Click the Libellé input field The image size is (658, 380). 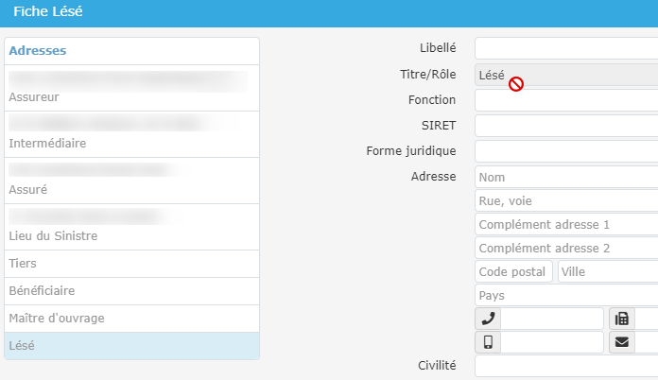pyautogui.click(x=565, y=48)
